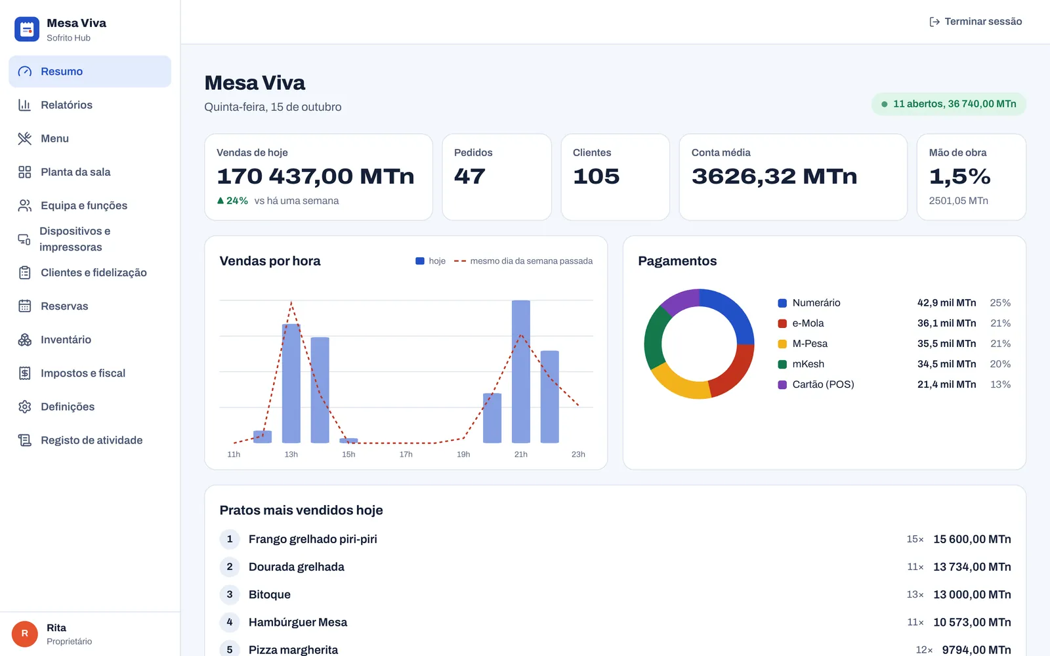
Task: Click the Definições gear icon
Action: [x=25, y=407]
